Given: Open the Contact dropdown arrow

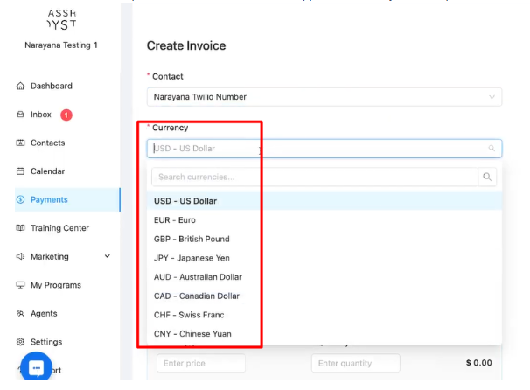Looking at the screenshot, I should (x=492, y=96).
